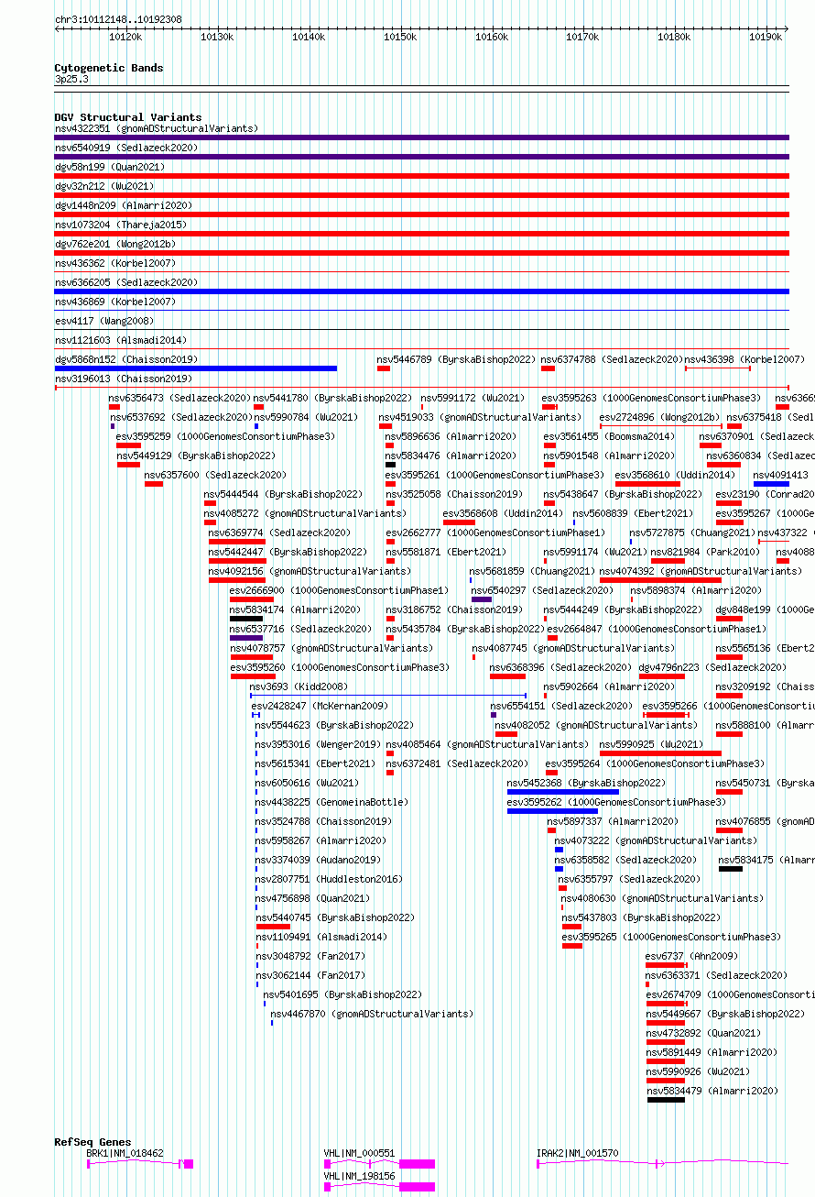Viewport: 815px width, 1197px height.
Task: Click the 10150k ruler position label
Action: click(399, 37)
